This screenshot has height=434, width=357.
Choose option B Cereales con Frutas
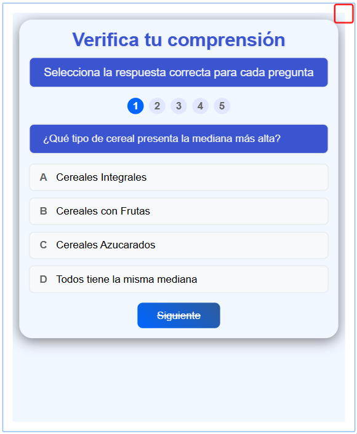(x=178, y=211)
